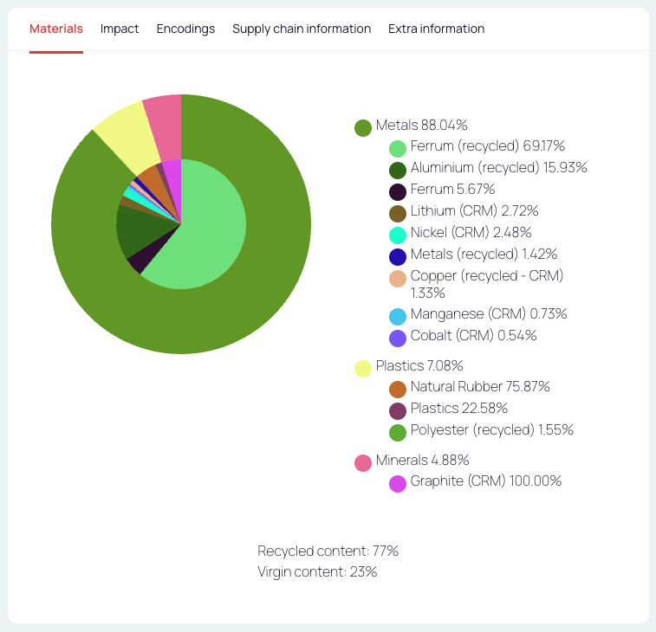Select the Graphite (CRM) legend swatch
Image resolution: width=656 pixels, height=632 pixels.
click(398, 484)
